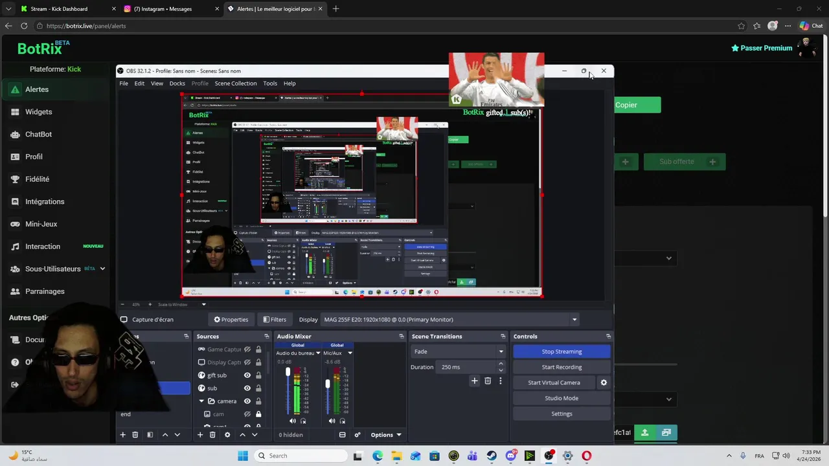Pop out the Sources dock
Screen dimensions: 829x466
[266, 337]
